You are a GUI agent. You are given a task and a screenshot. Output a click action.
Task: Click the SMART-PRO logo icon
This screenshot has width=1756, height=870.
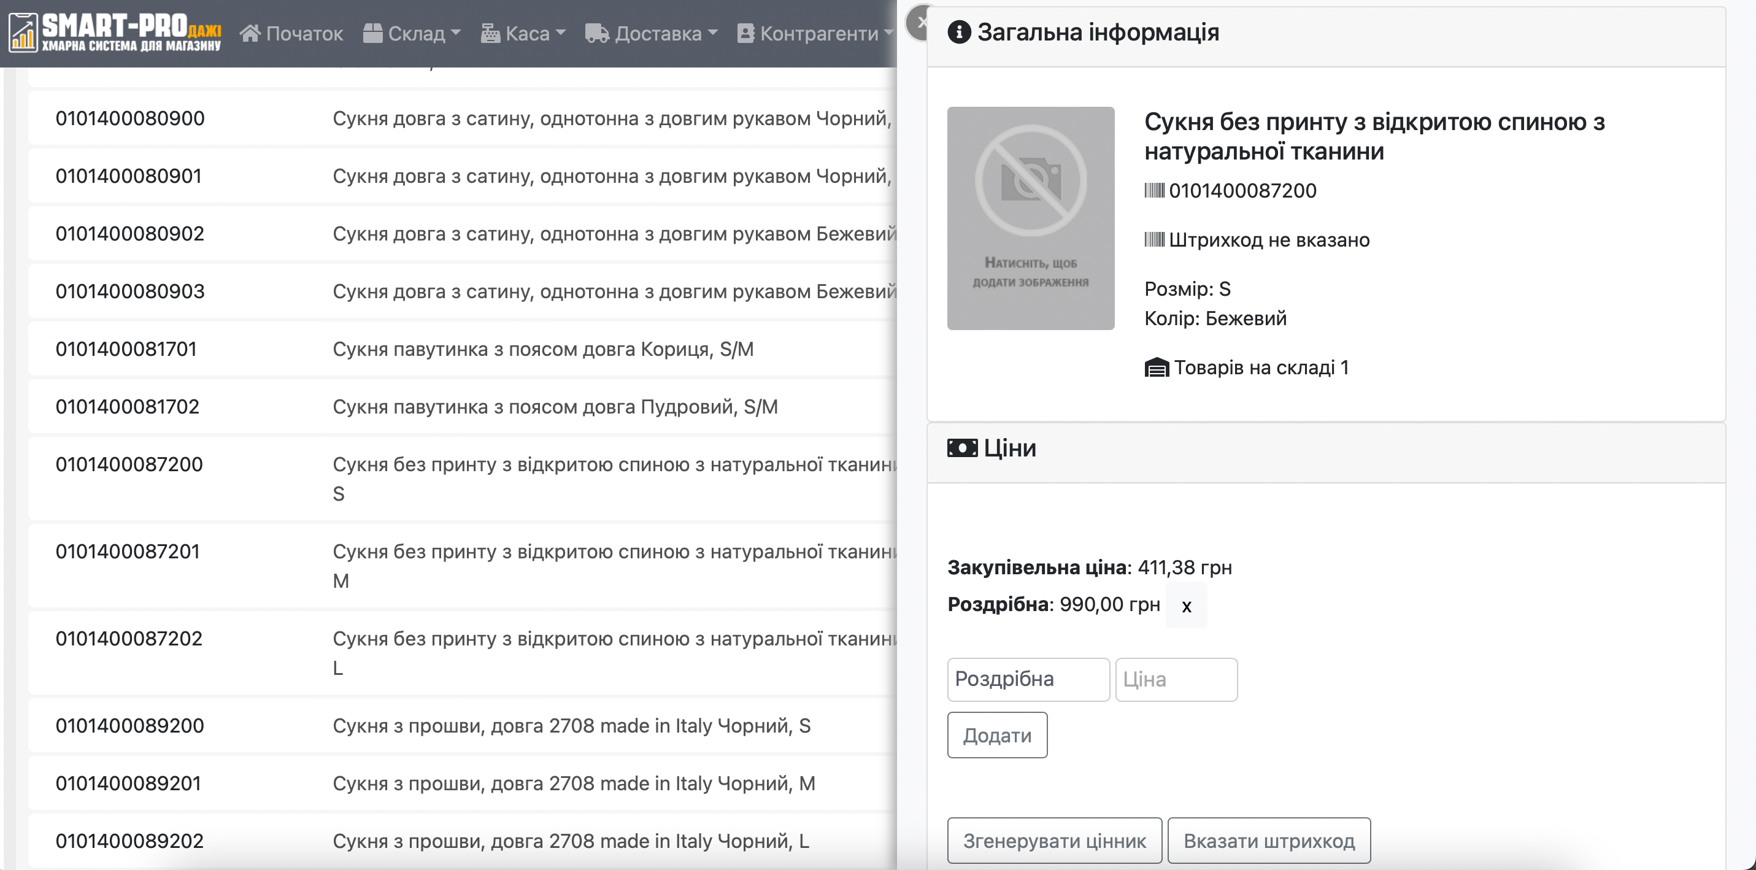coord(23,32)
